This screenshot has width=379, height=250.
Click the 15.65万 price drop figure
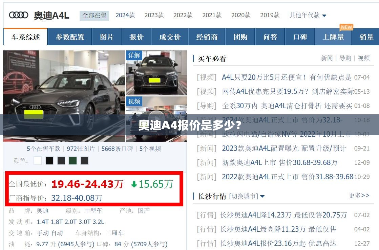click(156, 184)
